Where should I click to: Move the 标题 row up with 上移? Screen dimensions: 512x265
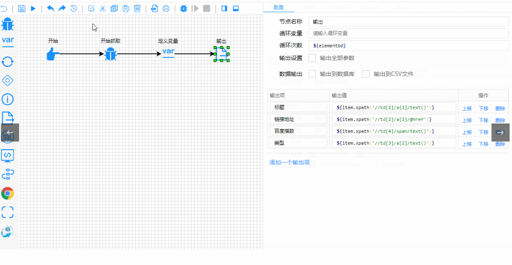tap(467, 108)
